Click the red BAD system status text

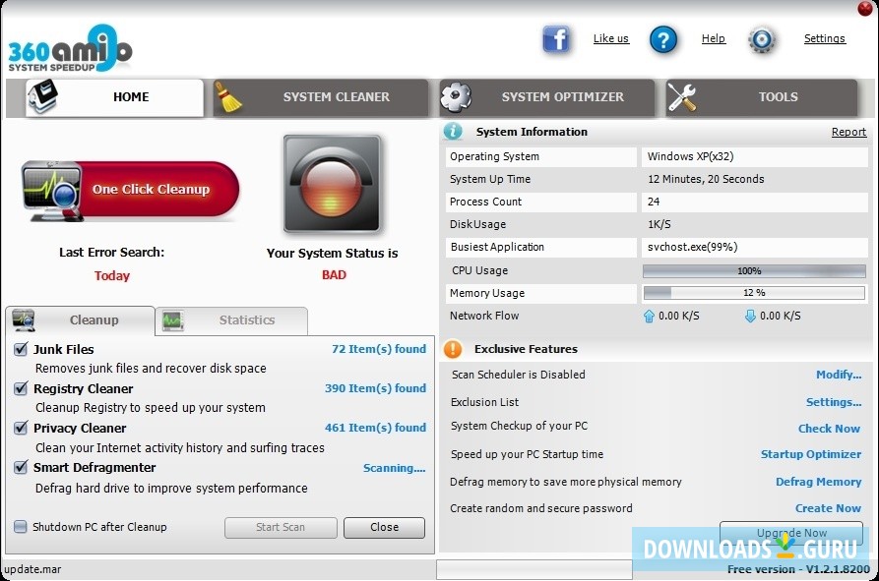click(x=334, y=275)
